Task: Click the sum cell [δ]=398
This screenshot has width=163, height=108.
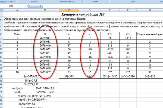Action: pos(69,76)
